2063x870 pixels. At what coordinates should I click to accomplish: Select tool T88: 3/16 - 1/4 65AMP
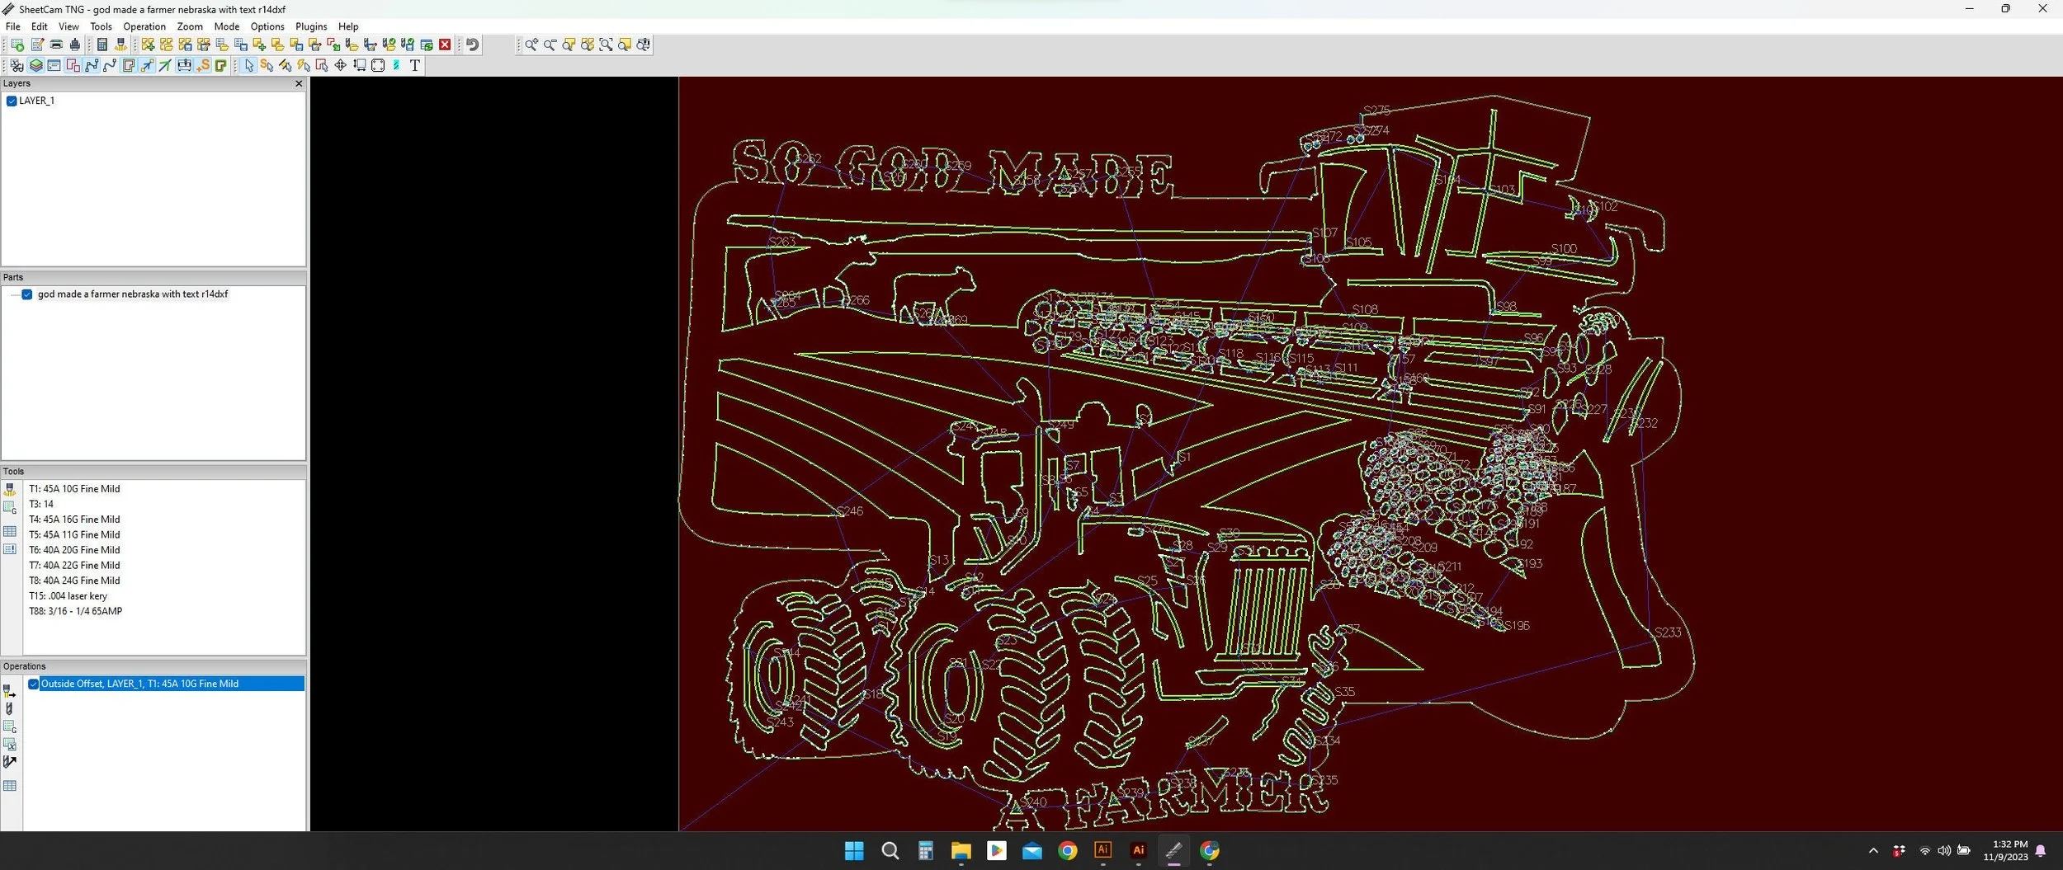point(75,611)
